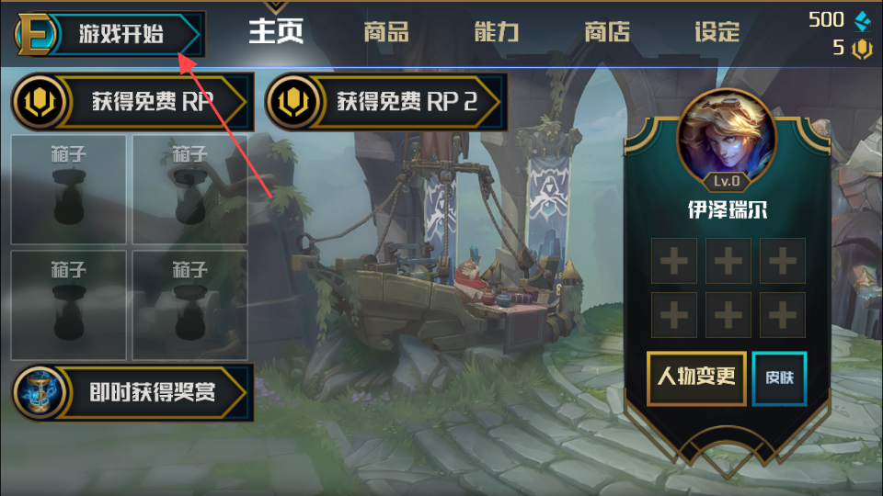883x496 pixels.
Task: Open the 皮肤 skin button
Action: (x=780, y=378)
